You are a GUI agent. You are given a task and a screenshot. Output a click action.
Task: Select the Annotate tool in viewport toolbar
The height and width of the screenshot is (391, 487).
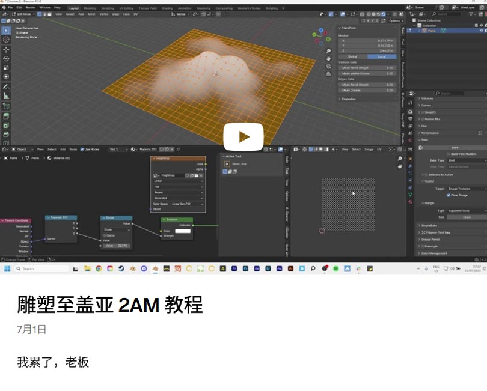point(6,86)
